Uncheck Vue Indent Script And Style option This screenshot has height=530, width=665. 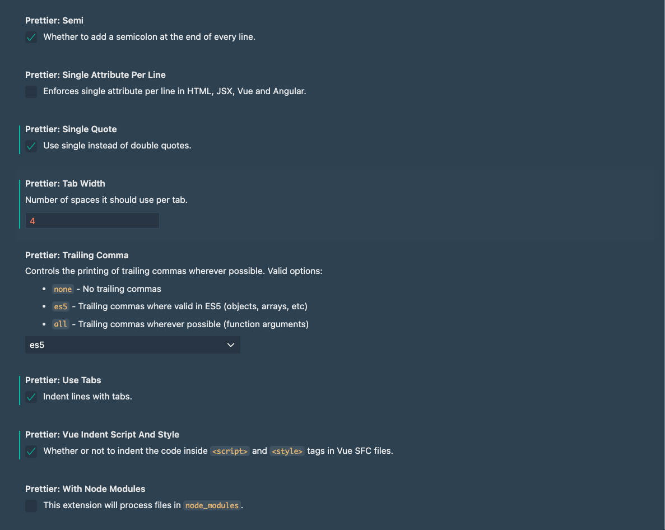[x=31, y=452]
